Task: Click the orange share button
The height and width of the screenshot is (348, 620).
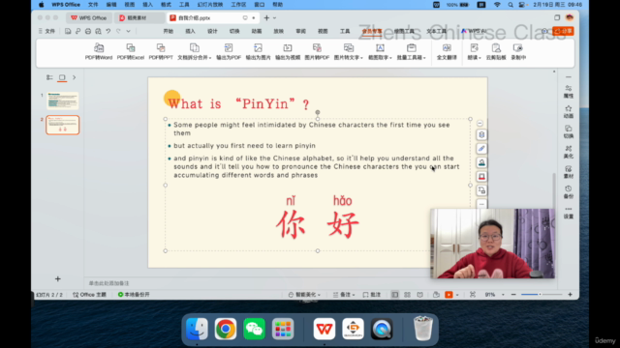Action: coord(564,31)
